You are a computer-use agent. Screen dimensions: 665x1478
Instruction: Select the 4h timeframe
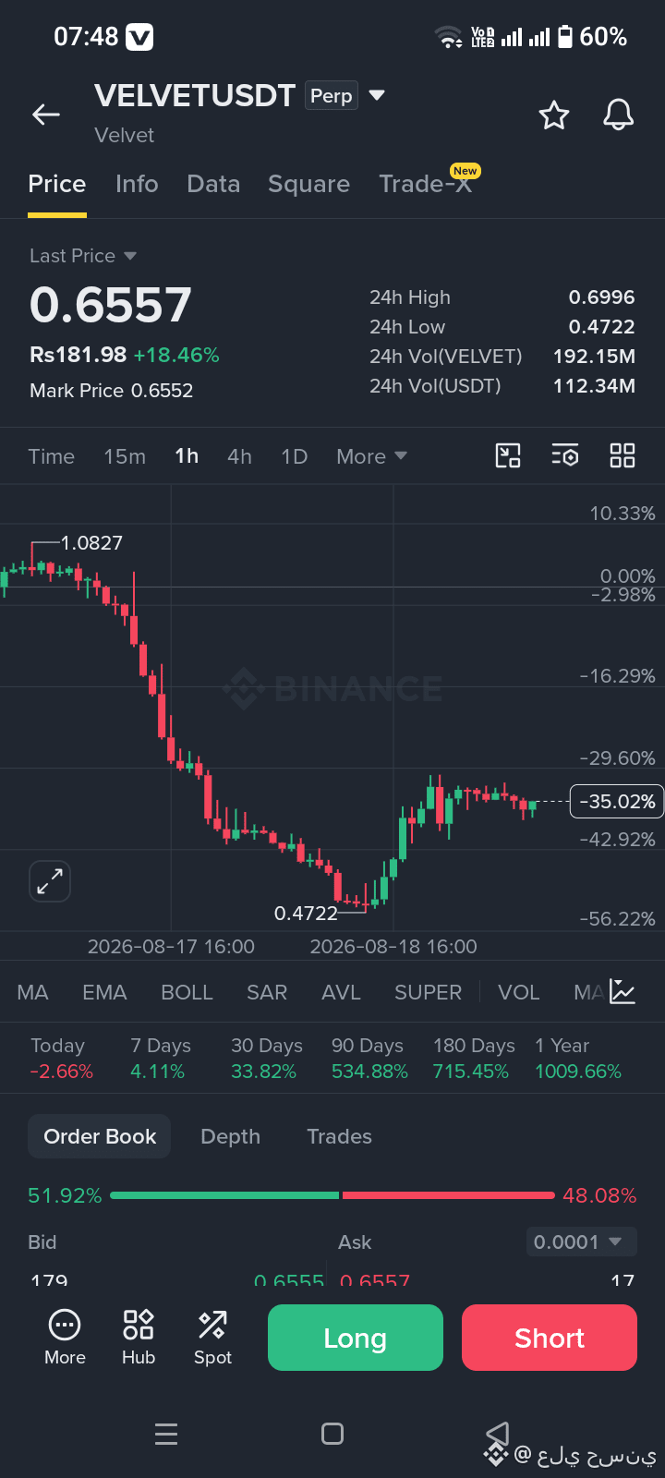click(239, 456)
